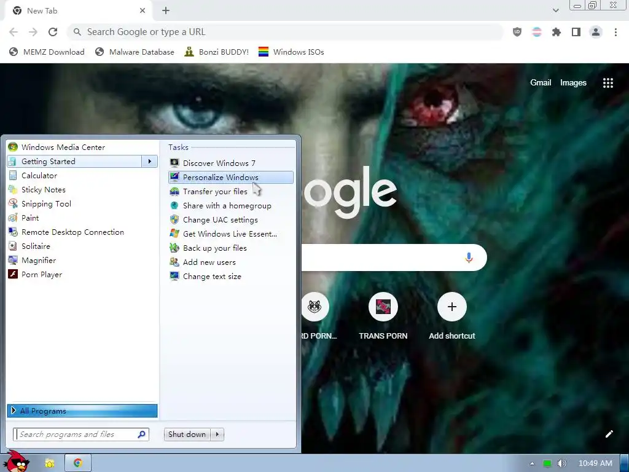Image resolution: width=629 pixels, height=472 pixels.
Task: Select the New Tab tab
Action: click(78, 11)
